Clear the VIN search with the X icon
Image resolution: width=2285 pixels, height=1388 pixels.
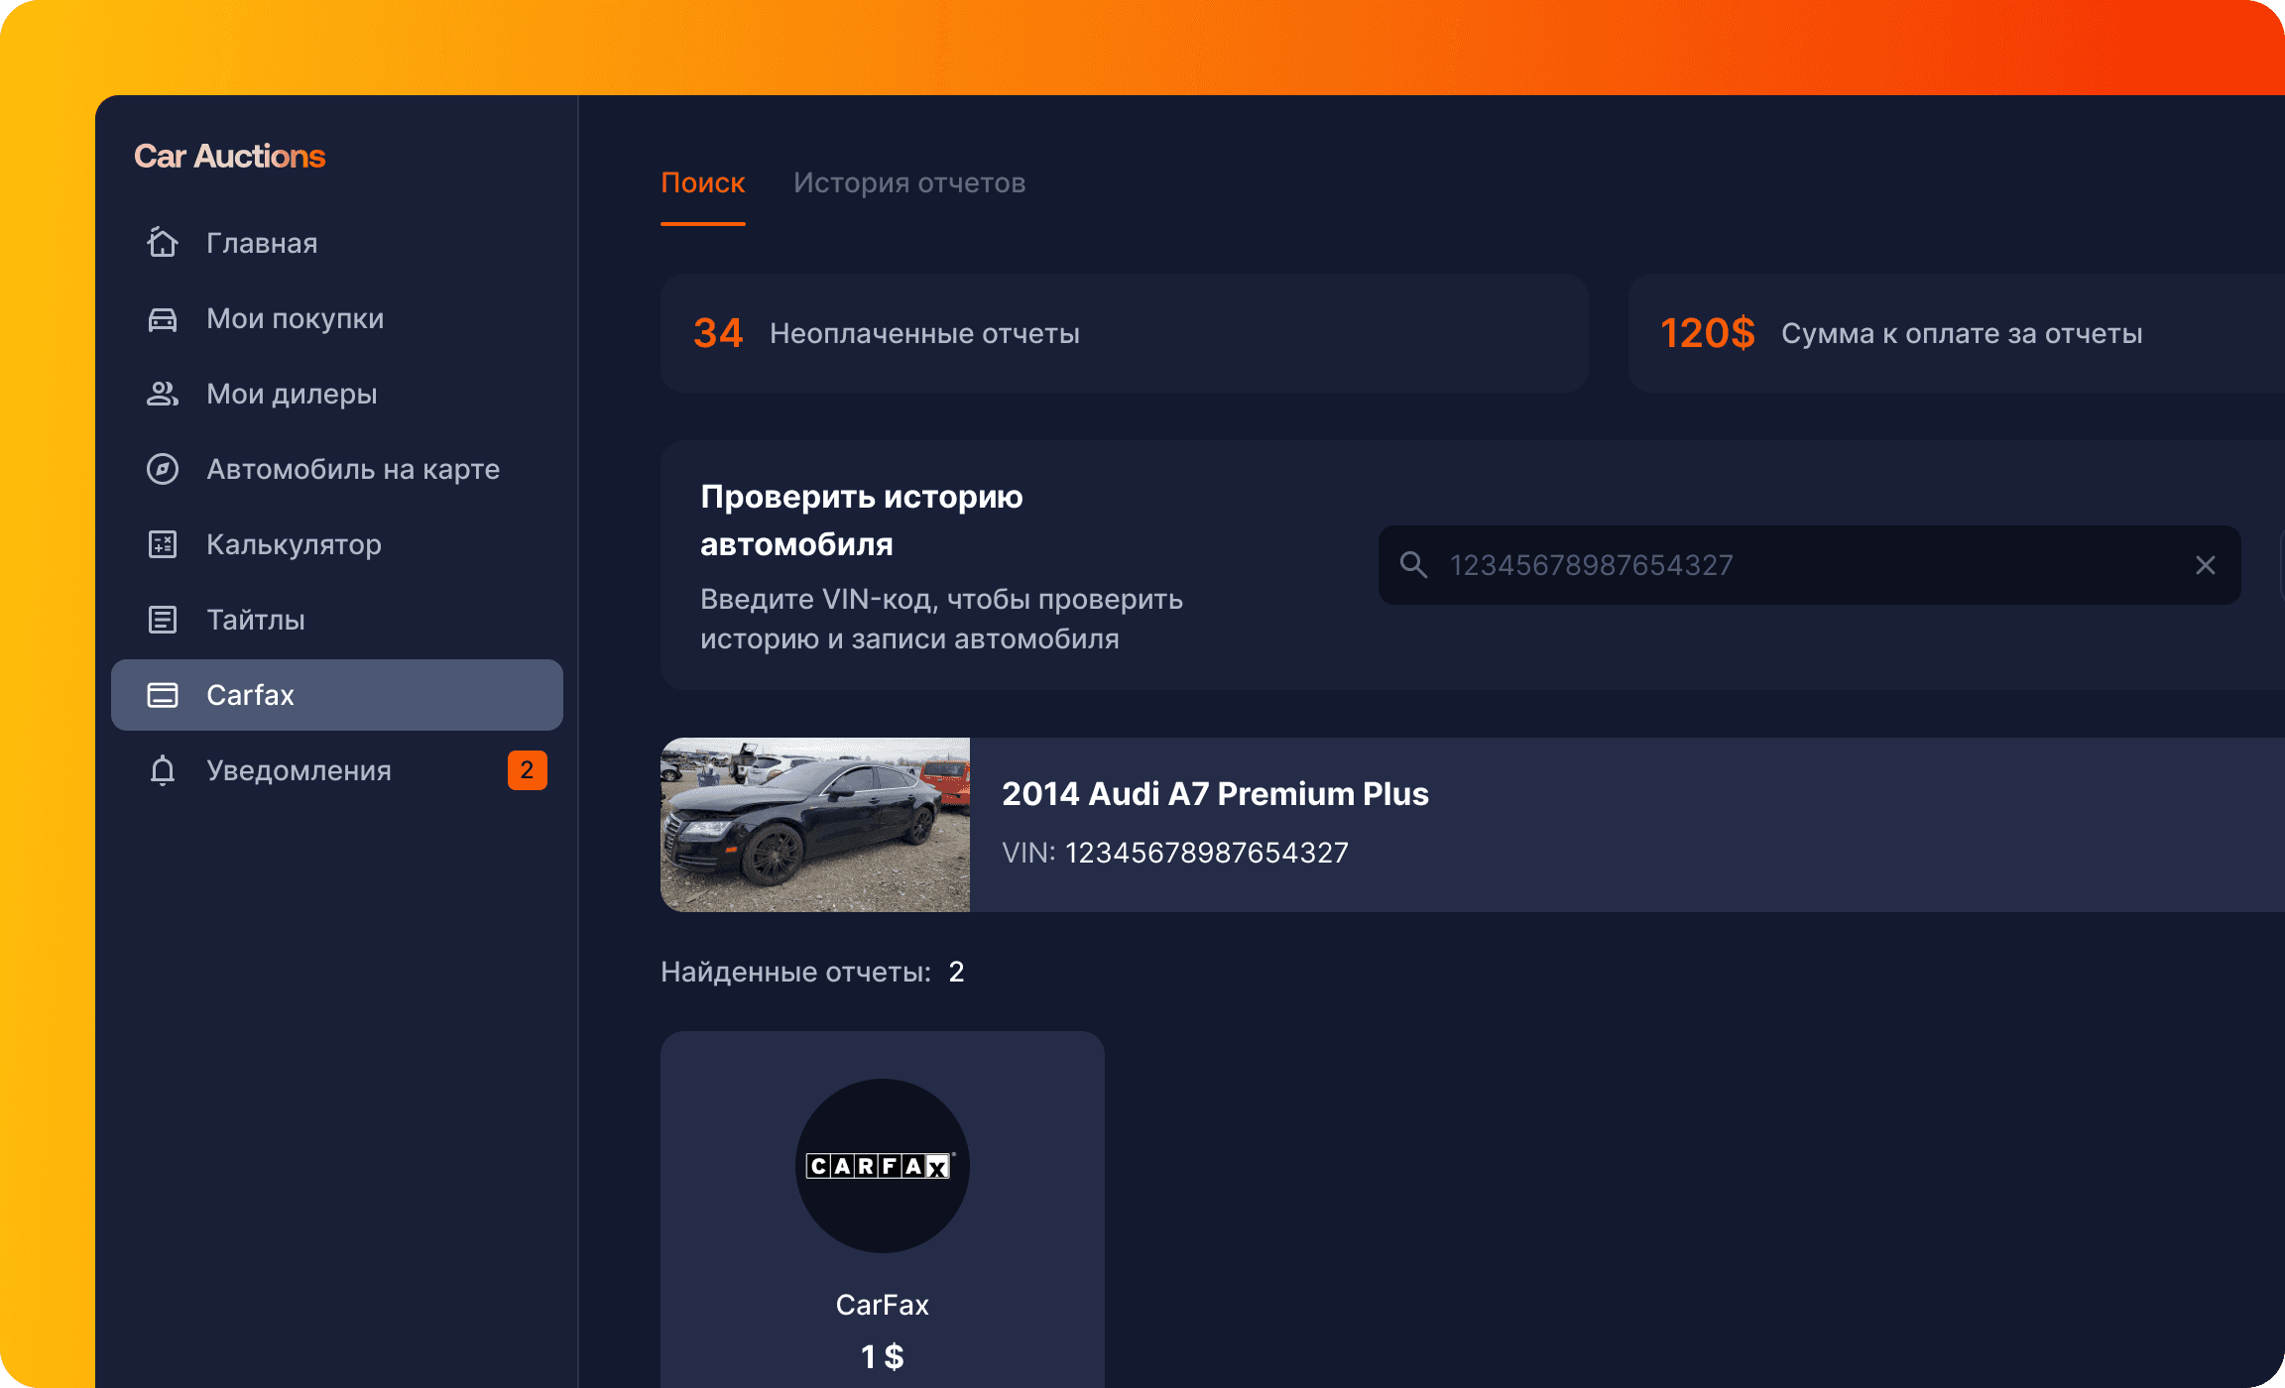click(2206, 564)
